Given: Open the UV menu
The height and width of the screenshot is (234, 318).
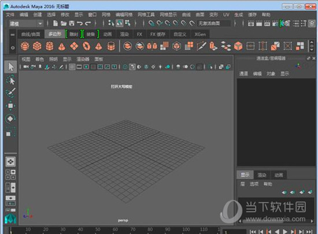Looking at the screenshot, I should pos(226,14).
